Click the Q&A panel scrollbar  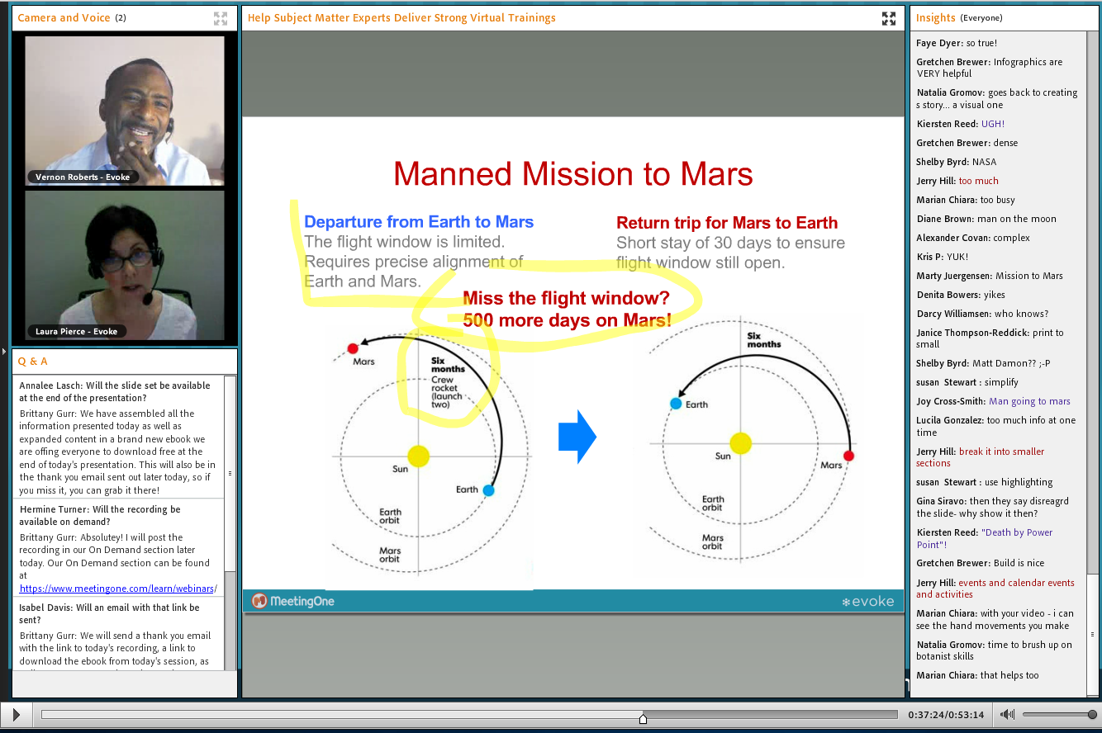tap(230, 474)
